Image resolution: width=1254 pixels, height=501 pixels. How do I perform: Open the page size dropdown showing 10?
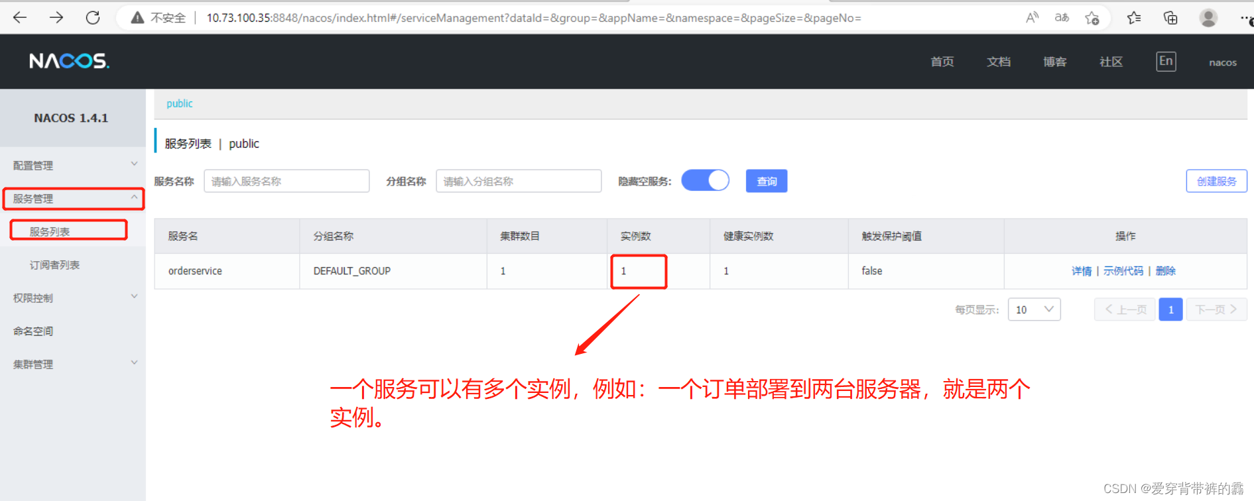[1034, 309]
